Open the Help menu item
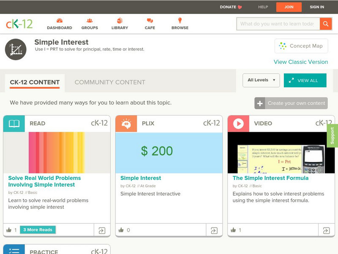 (263, 7)
